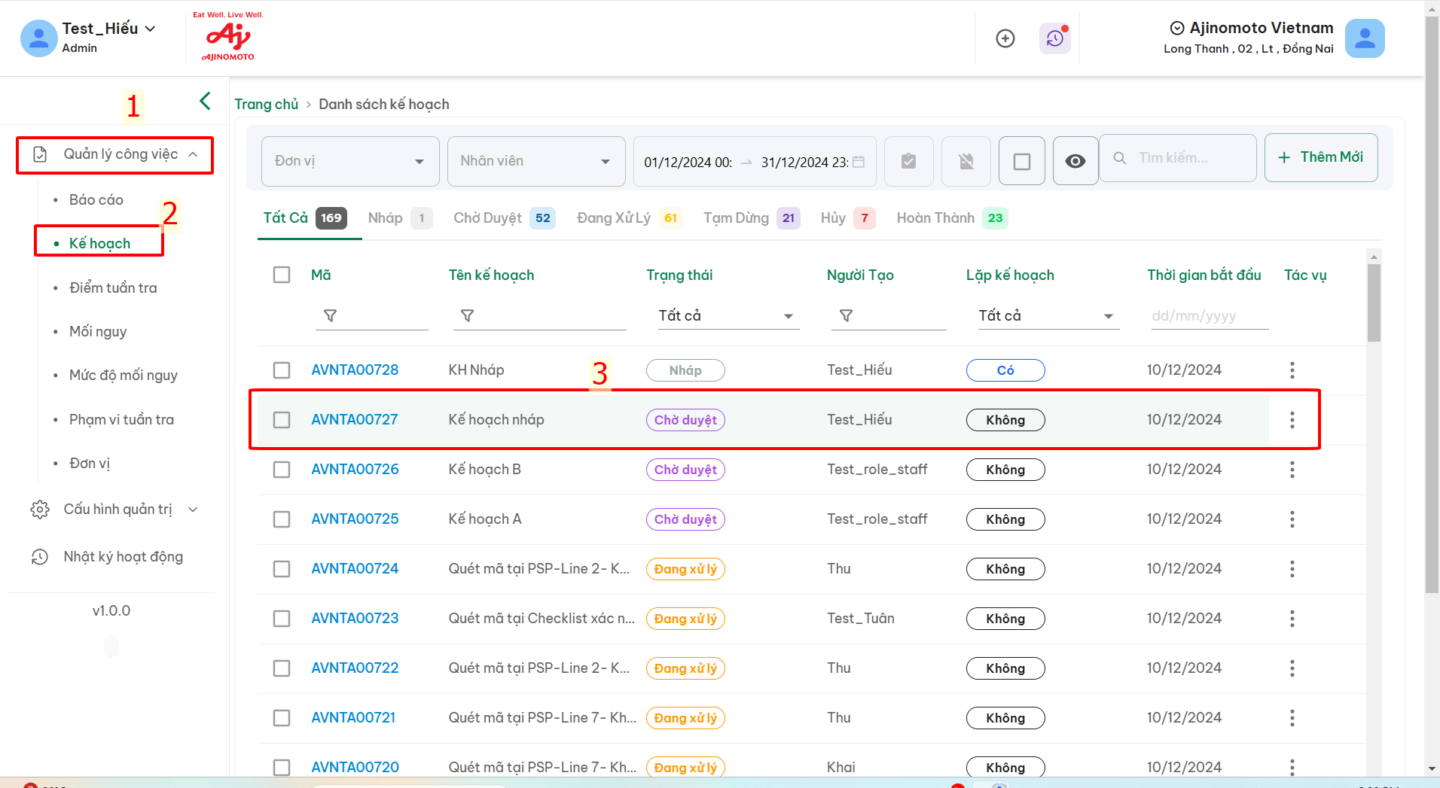Screen dimensions: 1440x788
Task: Toggle the square select-all toolbar button
Action: [1022, 161]
